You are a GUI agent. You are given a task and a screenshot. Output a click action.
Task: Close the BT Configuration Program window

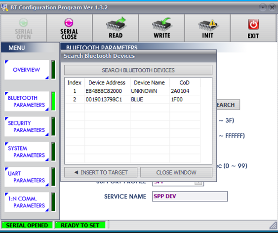point(272,7)
